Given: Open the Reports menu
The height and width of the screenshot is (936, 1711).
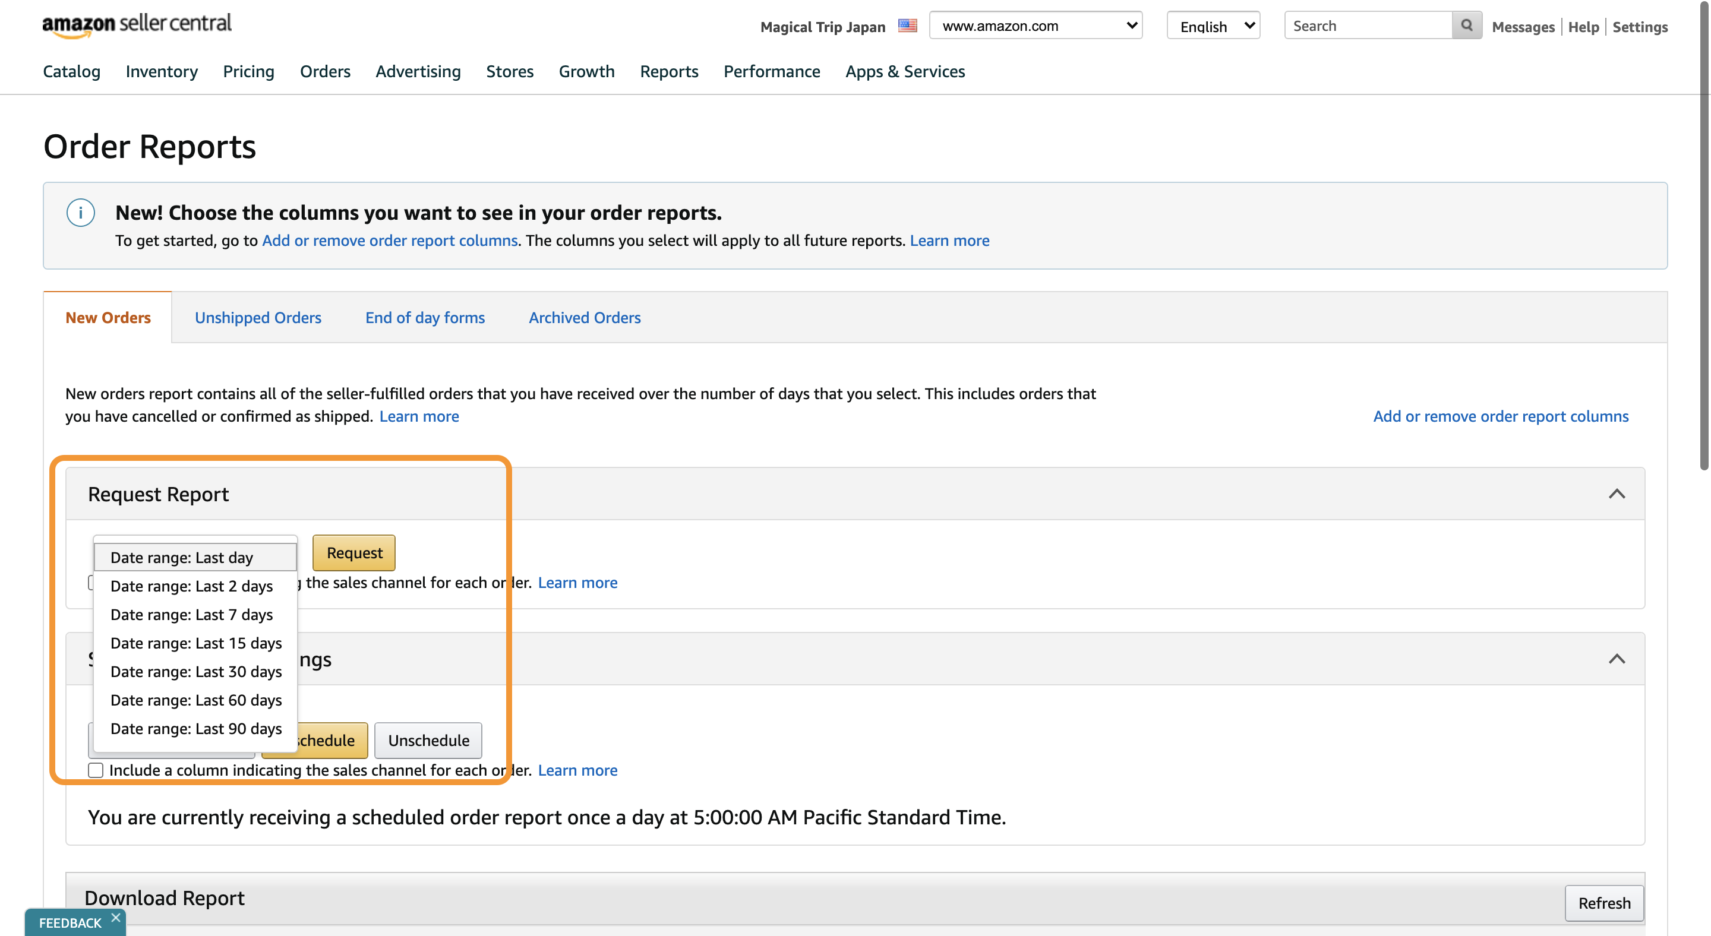Looking at the screenshot, I should [x=669, y=72].
